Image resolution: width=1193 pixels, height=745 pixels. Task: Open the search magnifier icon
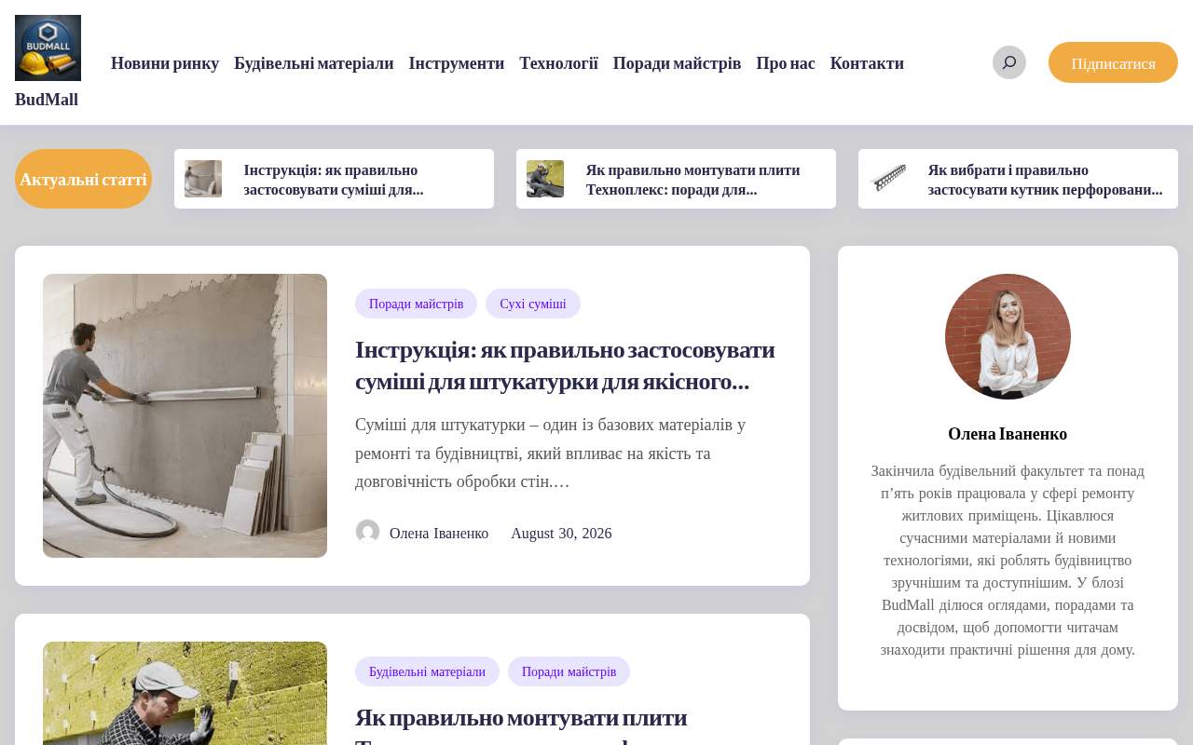click(1008, 62)
